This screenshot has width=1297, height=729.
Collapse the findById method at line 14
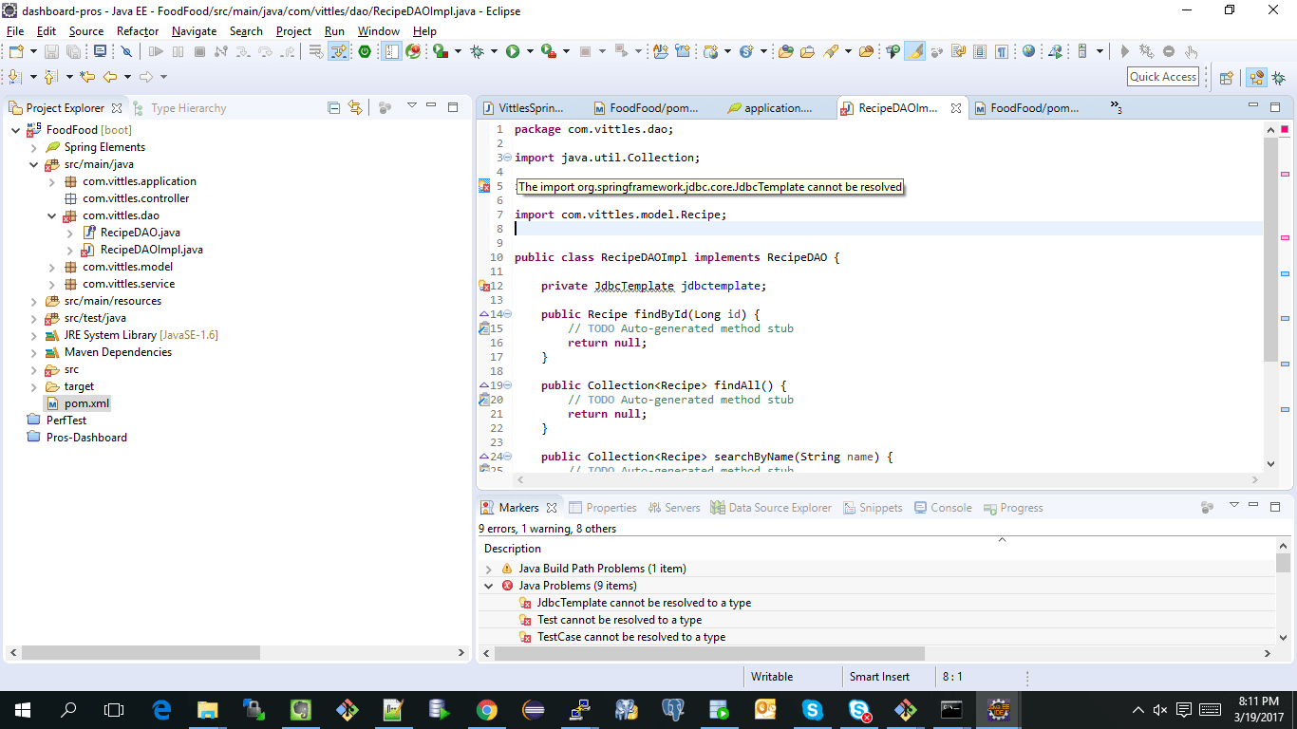click(507, 314)
